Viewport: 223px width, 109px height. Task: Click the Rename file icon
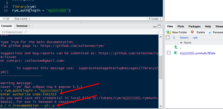point(210,32)
